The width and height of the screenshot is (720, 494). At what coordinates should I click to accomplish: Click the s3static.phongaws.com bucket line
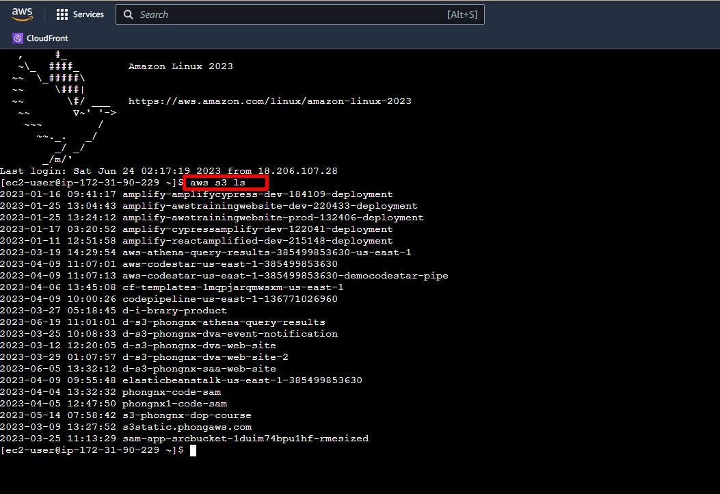[187, 427]
